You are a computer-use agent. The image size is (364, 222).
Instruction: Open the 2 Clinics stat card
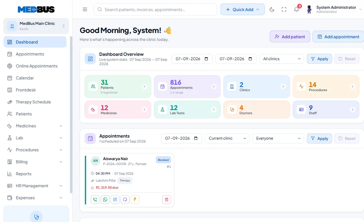(x=257, y=86)
